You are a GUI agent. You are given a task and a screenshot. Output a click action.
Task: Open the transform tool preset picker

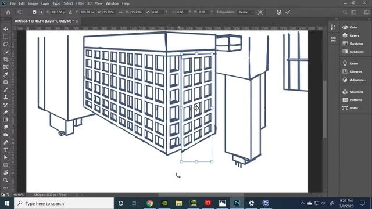coord(20,12)
